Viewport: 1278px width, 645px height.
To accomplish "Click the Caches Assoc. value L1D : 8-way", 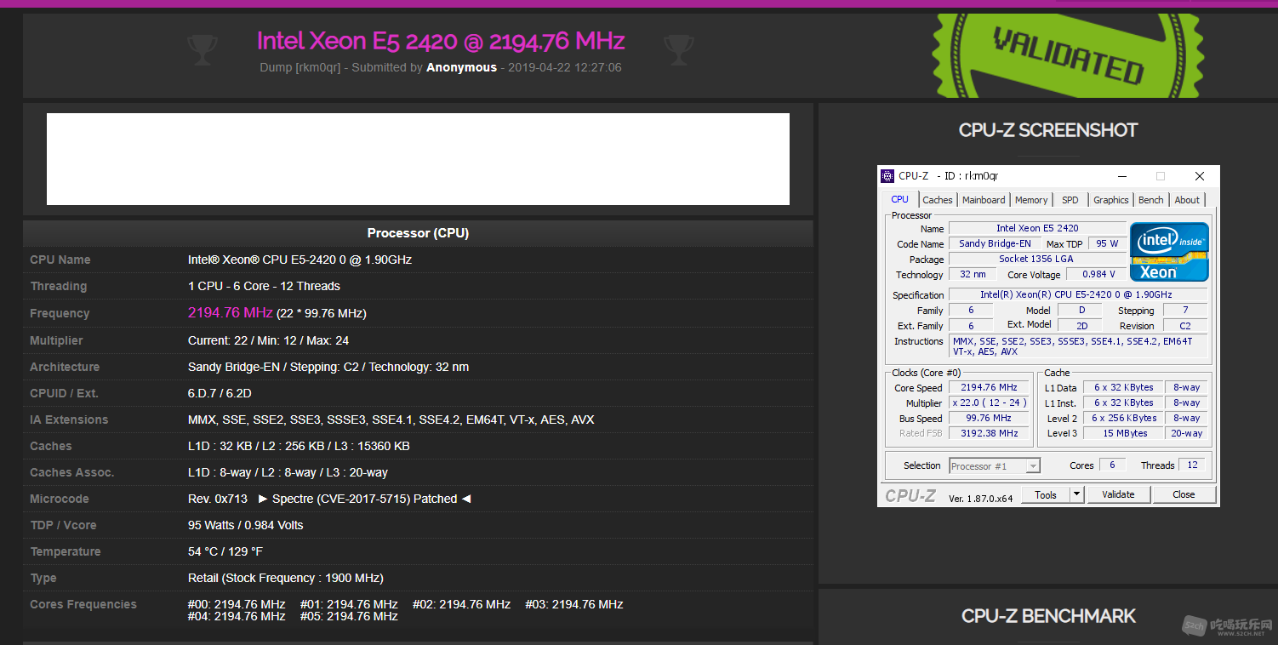I will [288, 472].
